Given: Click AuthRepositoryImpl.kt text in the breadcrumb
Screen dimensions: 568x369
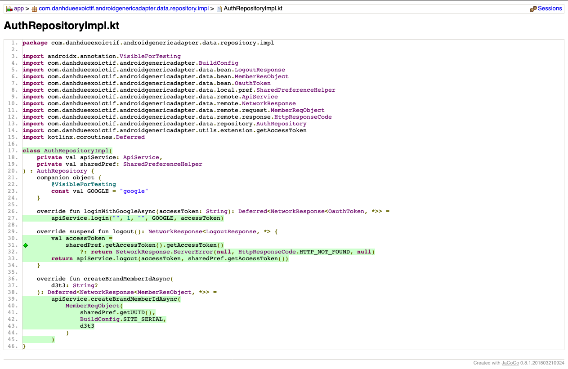Looking at the screenshot, I should click(x=253, y=9).
